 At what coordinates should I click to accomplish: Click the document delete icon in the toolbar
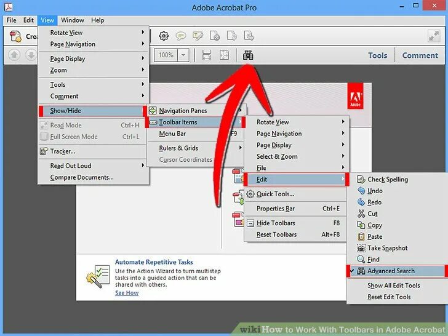pos(215,36)
